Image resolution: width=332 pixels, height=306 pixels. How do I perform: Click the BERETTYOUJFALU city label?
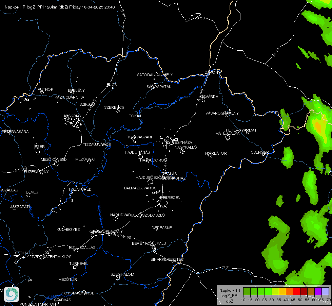(x=149, y=243)
